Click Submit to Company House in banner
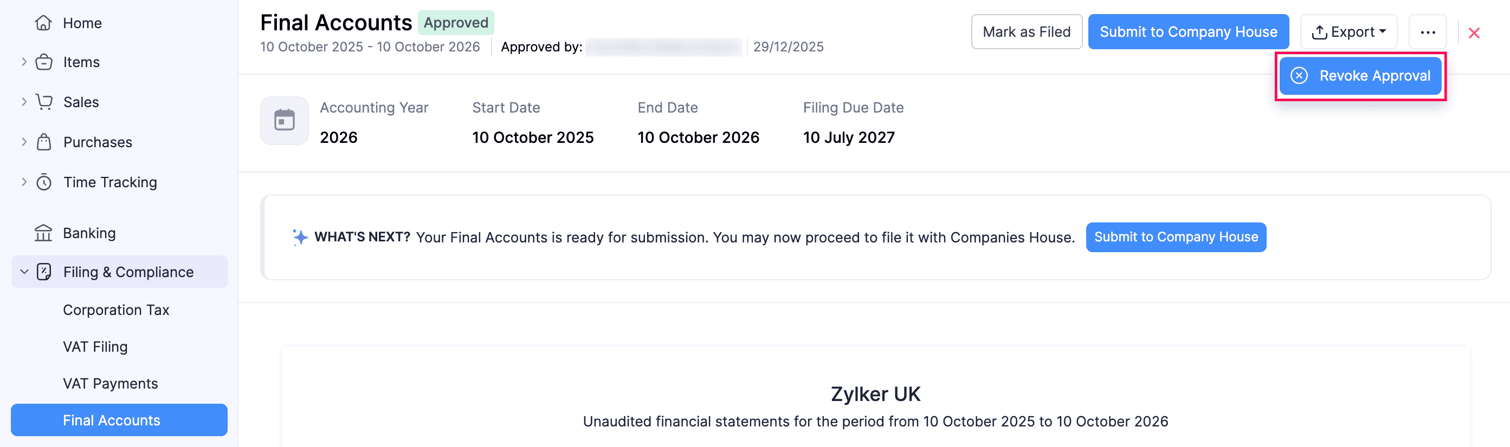The image size is (1510, 447). point(1175,237)
